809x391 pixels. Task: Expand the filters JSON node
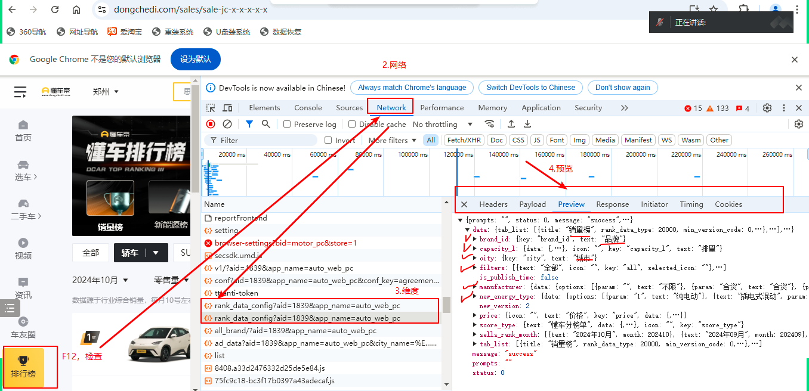[x=475, y=268]
